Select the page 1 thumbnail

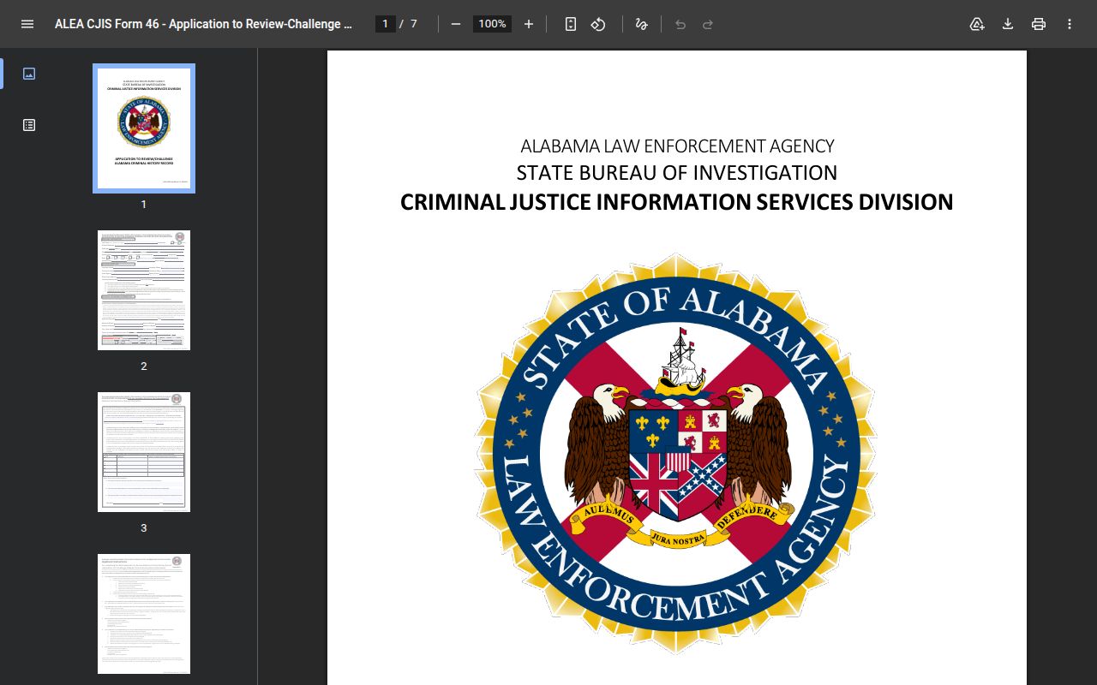(x=144, y=128)
